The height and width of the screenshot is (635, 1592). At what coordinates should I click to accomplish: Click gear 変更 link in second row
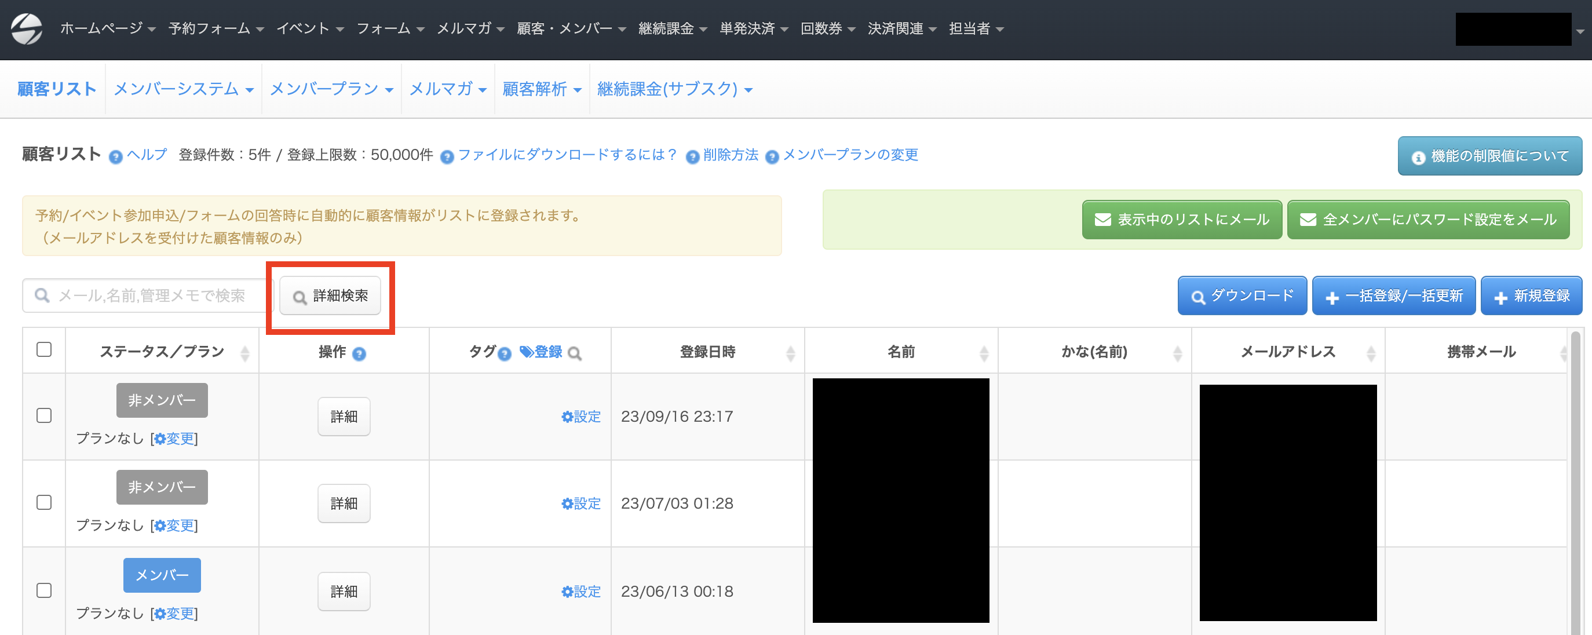pyautogui.click(x=174, y=525)
